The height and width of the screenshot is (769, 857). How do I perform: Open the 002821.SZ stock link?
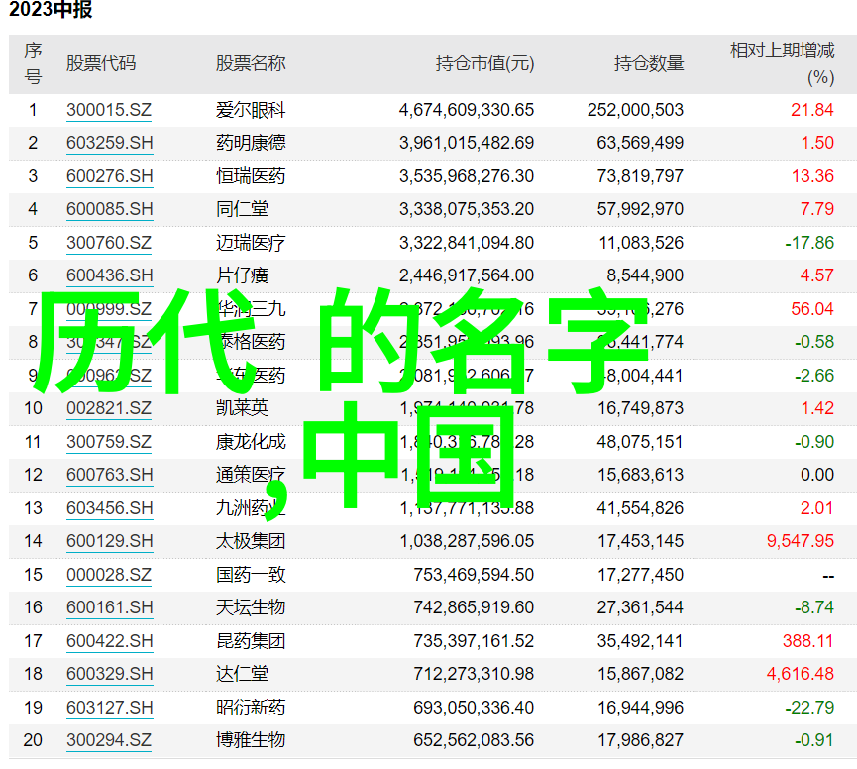pyautogui.click(x=109, y=408)
